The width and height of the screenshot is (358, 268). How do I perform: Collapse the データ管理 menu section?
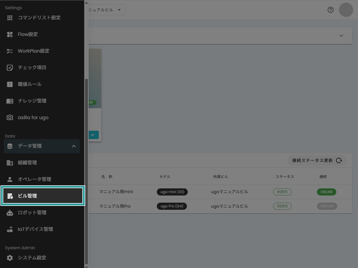click(74, 146)
